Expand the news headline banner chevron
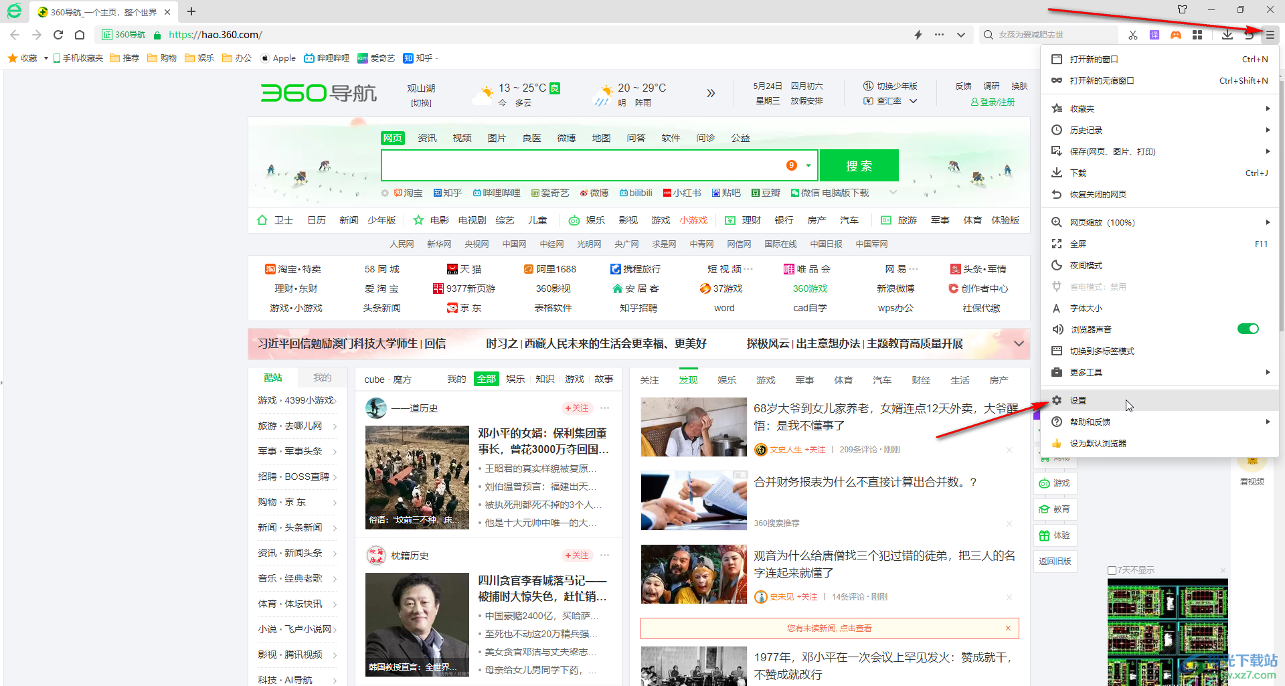This screenshot has height=686, width=1285. pos(1019,343)
